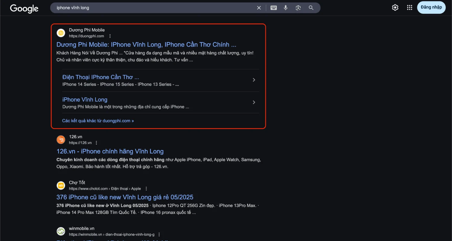Open the Google logo home link
Viewport: 452px width, 241px height.
[x=24, y=8]
